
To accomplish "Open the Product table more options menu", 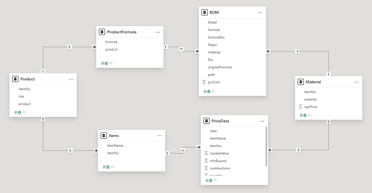I will click(71, 79).
